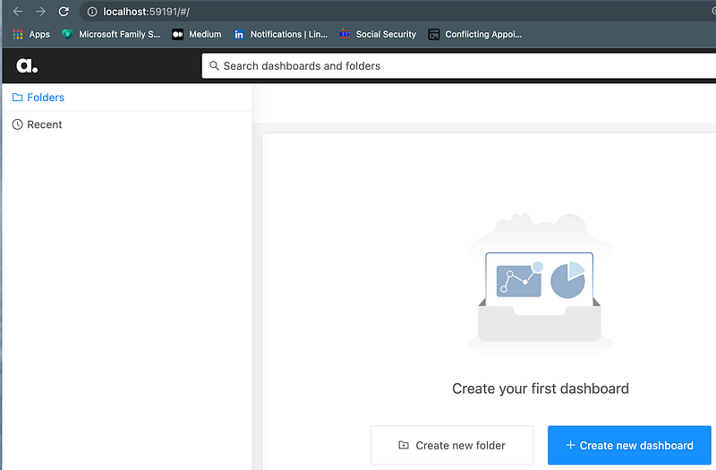This screenshot has width=716, height=470.
Task: Open Microsoft Family bookmark
Action: pos(111,34)
